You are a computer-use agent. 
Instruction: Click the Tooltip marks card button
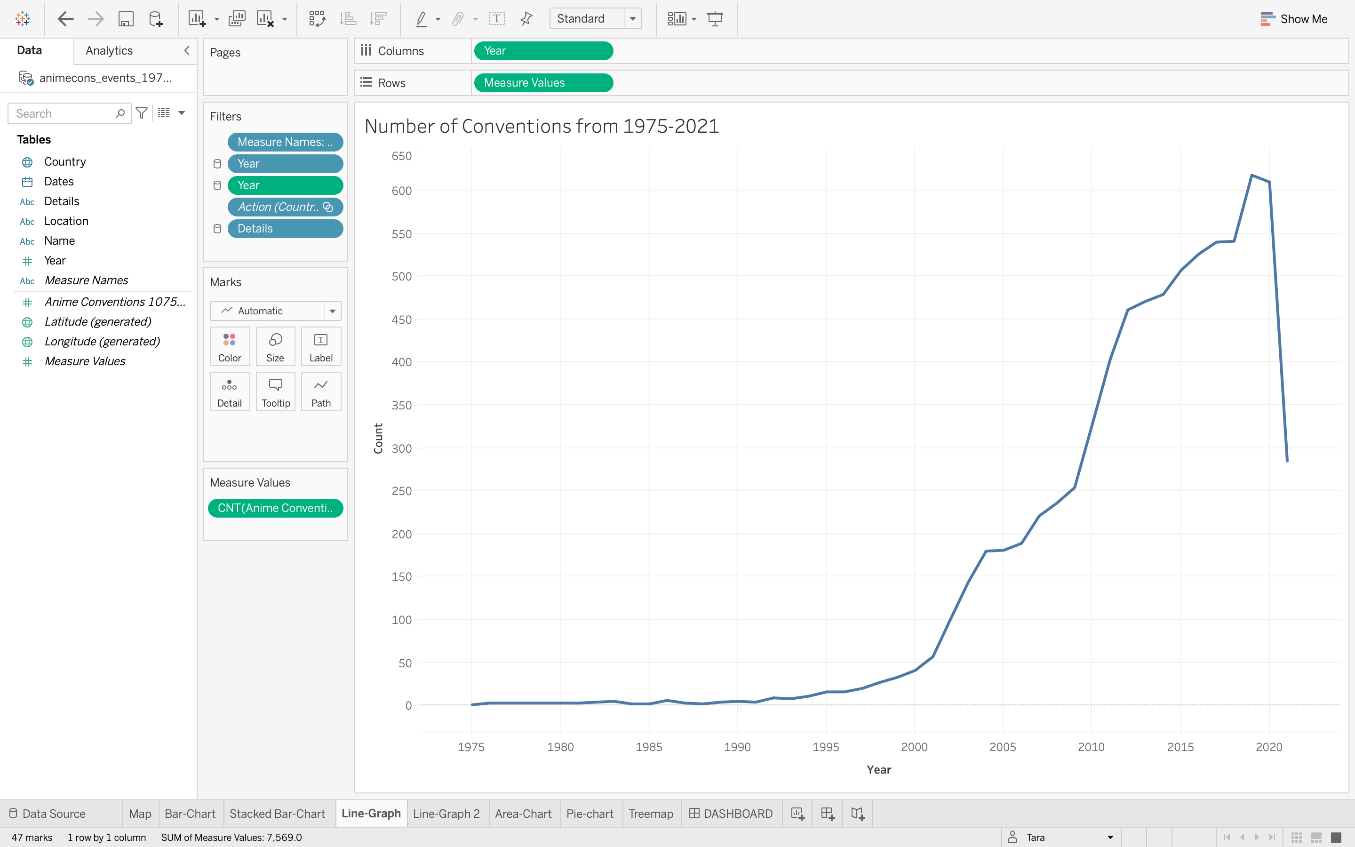pyautogui.click(x=276, y=392)
